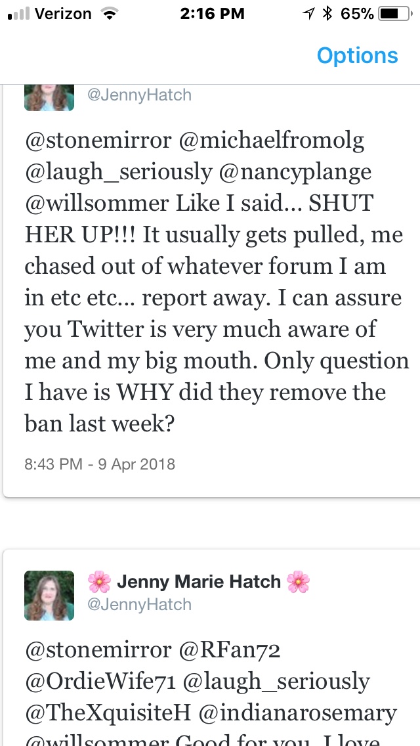Tap the Bluetooth icon in the status bar
Screen dimensions: 420x746
[x=327, y=14]
